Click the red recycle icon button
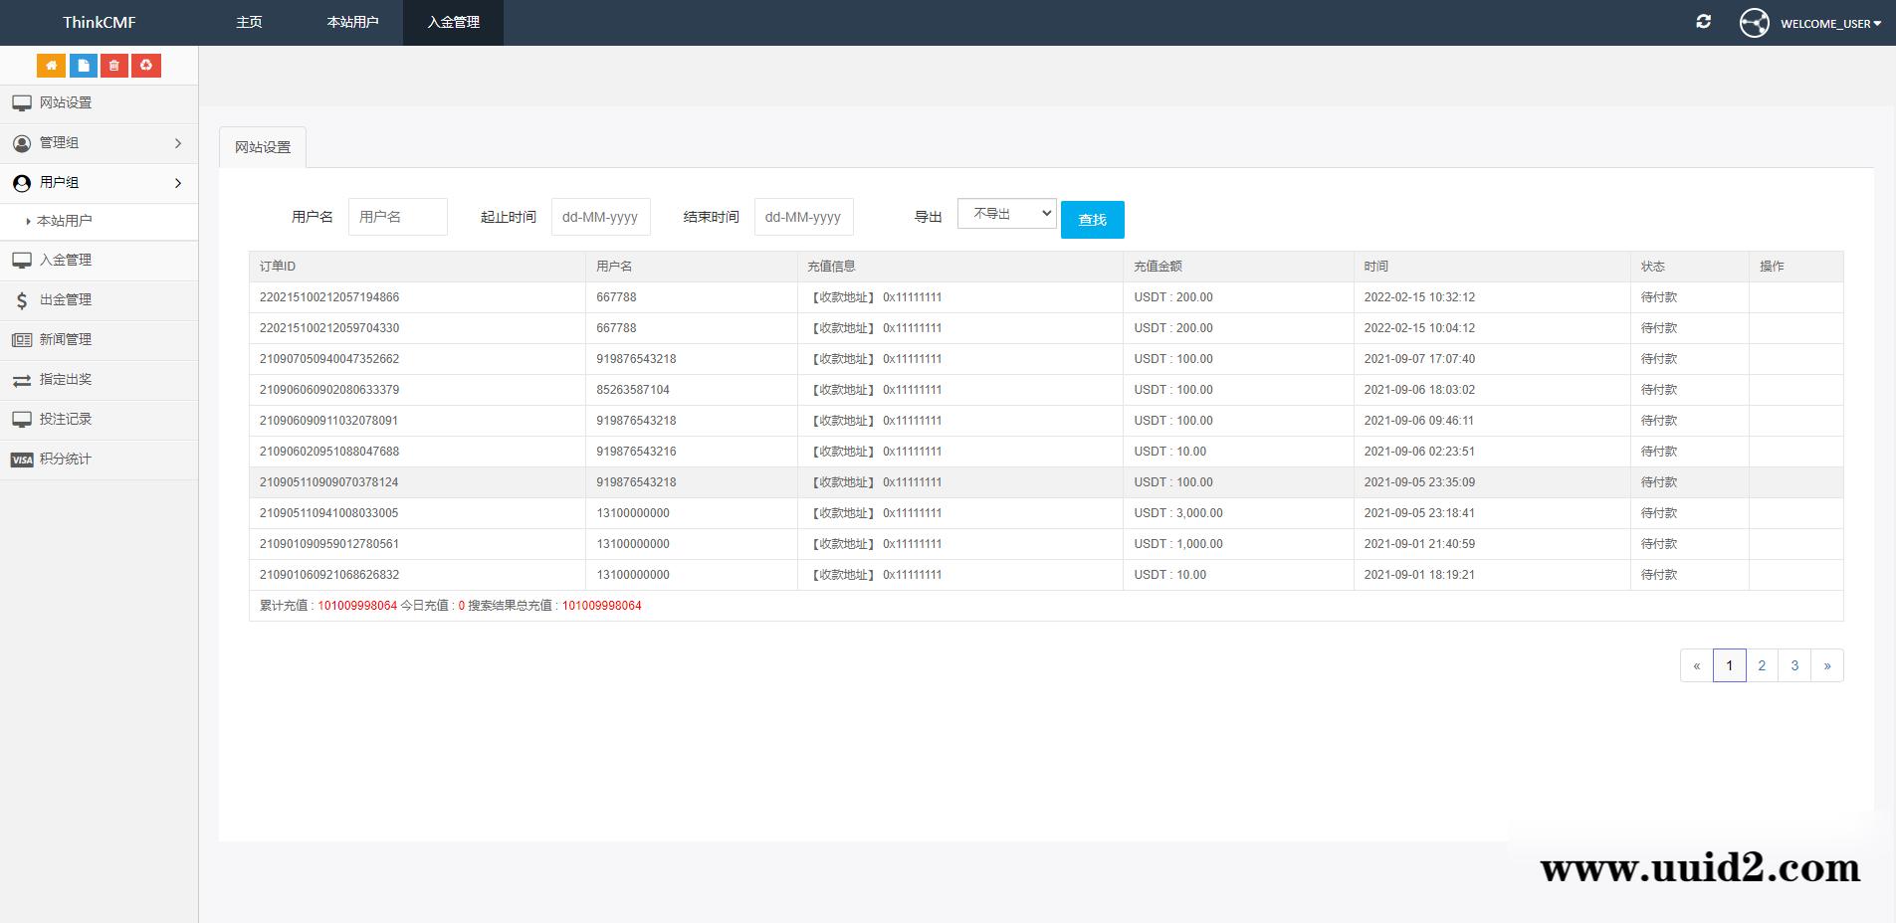The width and height of the screenshot is (1896, 923). (146, 66)
